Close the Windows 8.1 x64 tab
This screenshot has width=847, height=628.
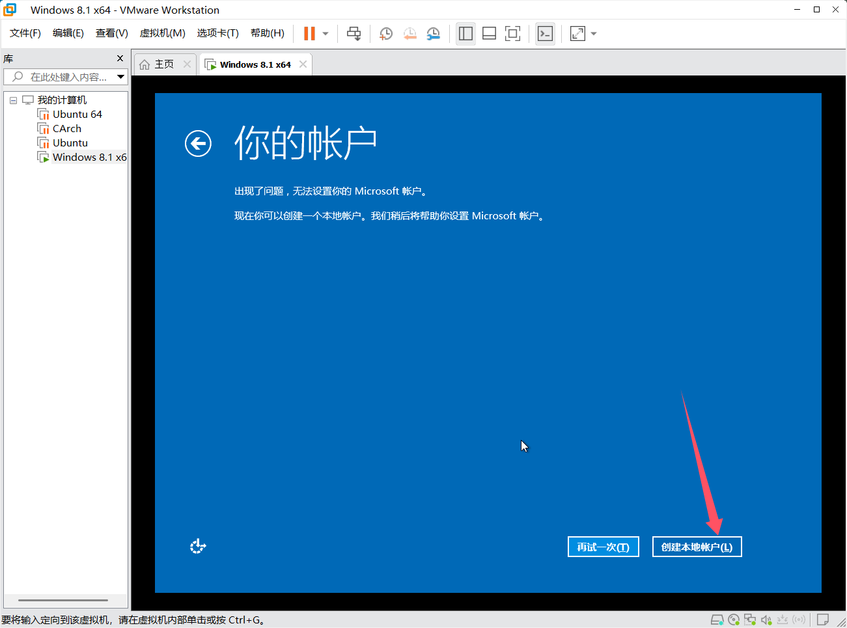(x=303, y=64)
